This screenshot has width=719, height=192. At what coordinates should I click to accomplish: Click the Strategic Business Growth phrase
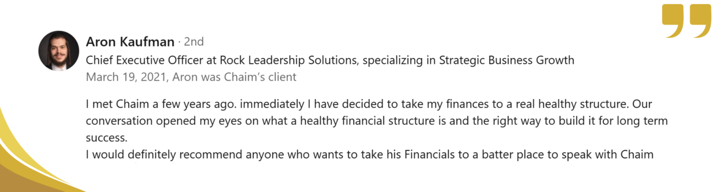(x=507, y=60)
